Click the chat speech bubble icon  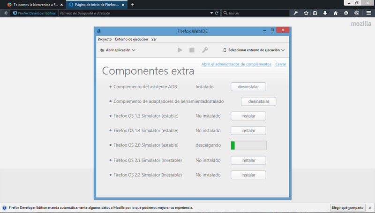tap(346, 13)
